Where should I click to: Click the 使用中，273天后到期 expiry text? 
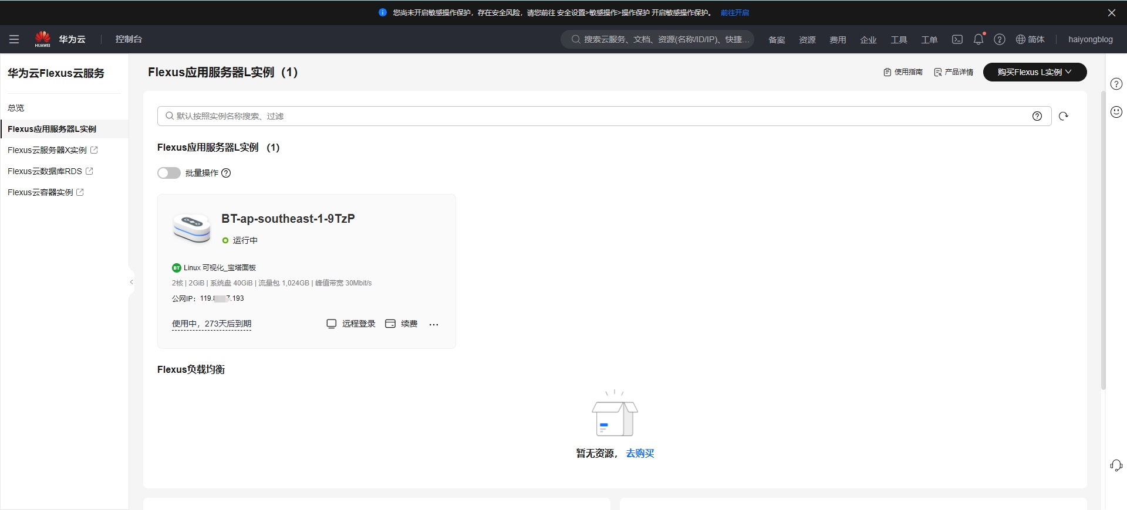pos(211,324)
